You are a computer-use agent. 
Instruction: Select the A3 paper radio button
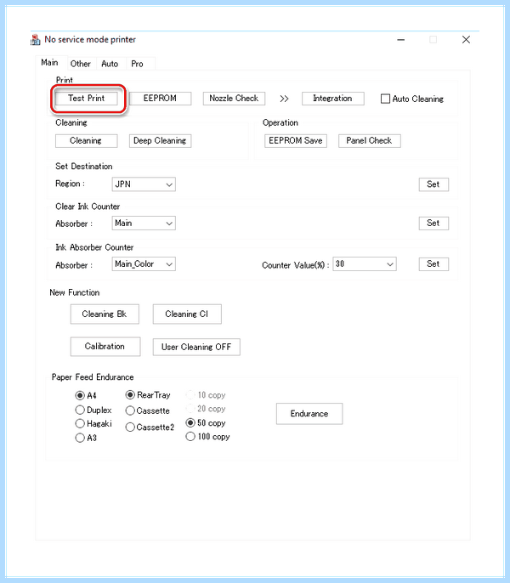pos(80,438)
